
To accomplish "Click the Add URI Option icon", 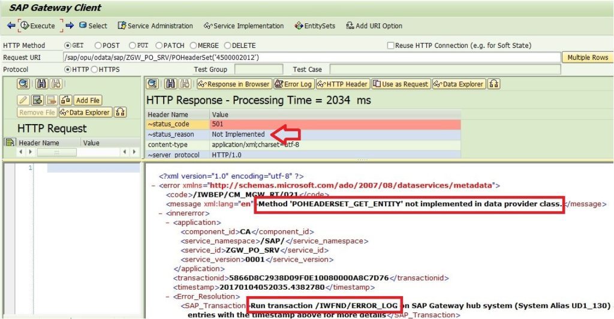I will pos(350,26).
